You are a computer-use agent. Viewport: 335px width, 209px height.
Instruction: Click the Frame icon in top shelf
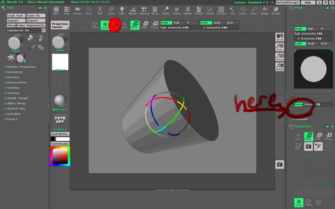[x=95, y=25]
